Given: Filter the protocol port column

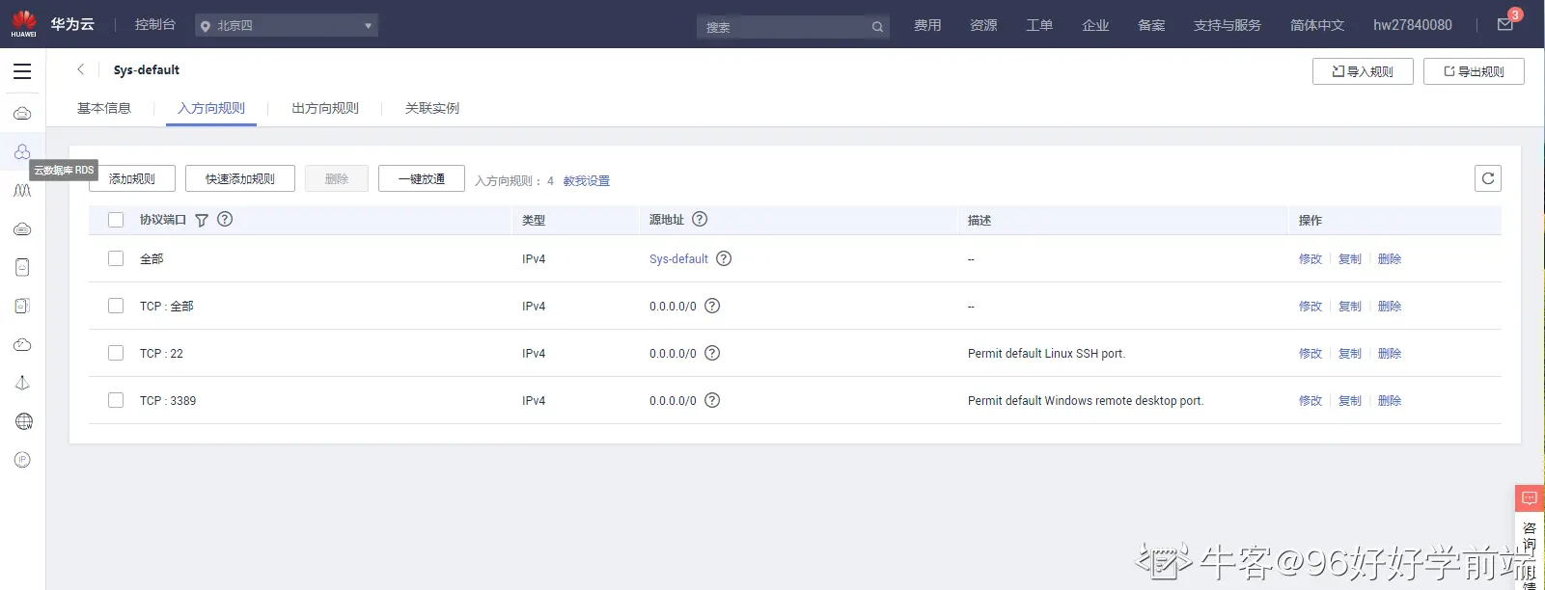Looking at the screenshot, I should (202, 220).
